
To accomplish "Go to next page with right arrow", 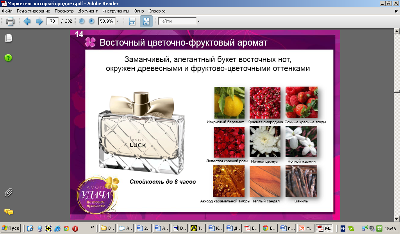I will coord(39,21).
